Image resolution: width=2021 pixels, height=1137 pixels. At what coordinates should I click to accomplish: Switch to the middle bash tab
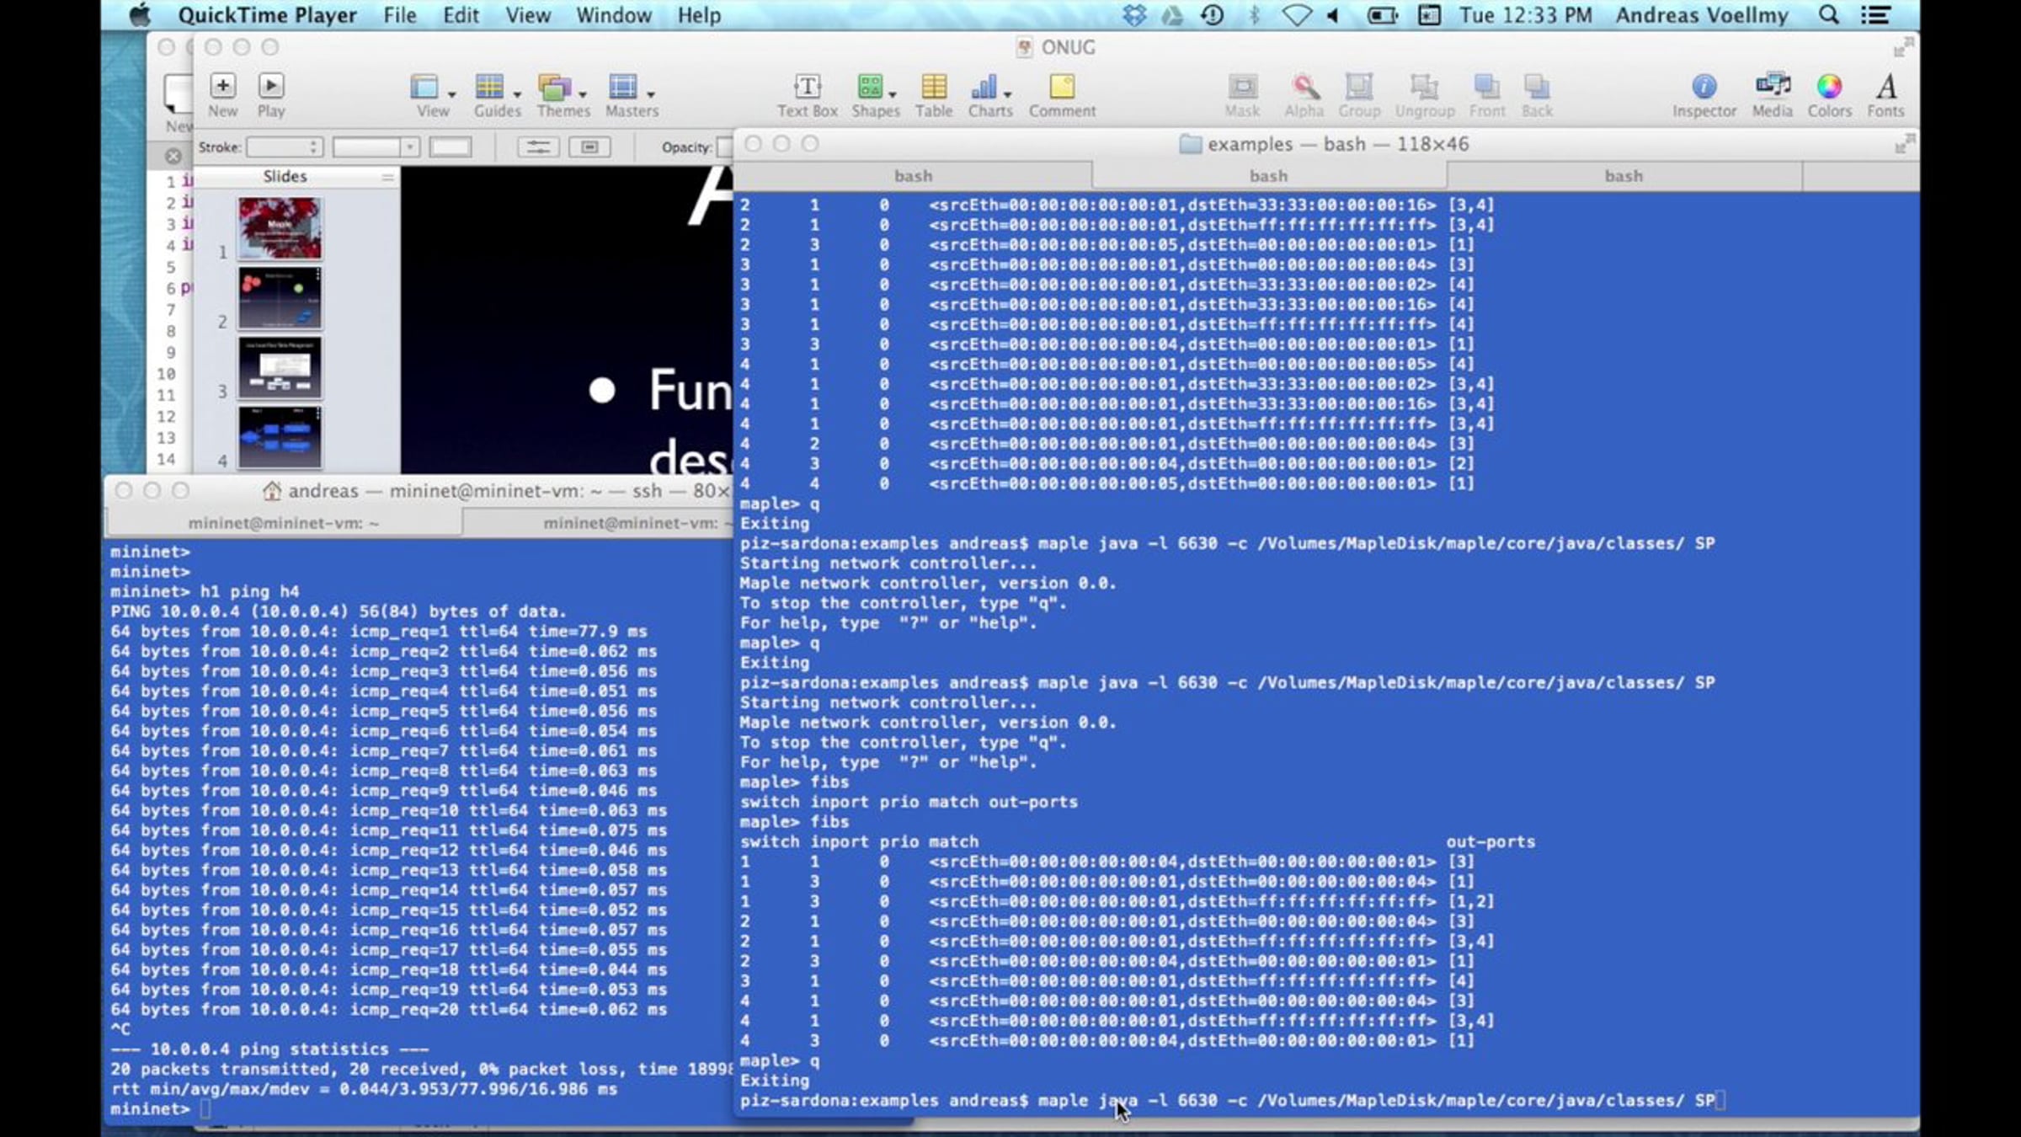tap(1268, 176)
